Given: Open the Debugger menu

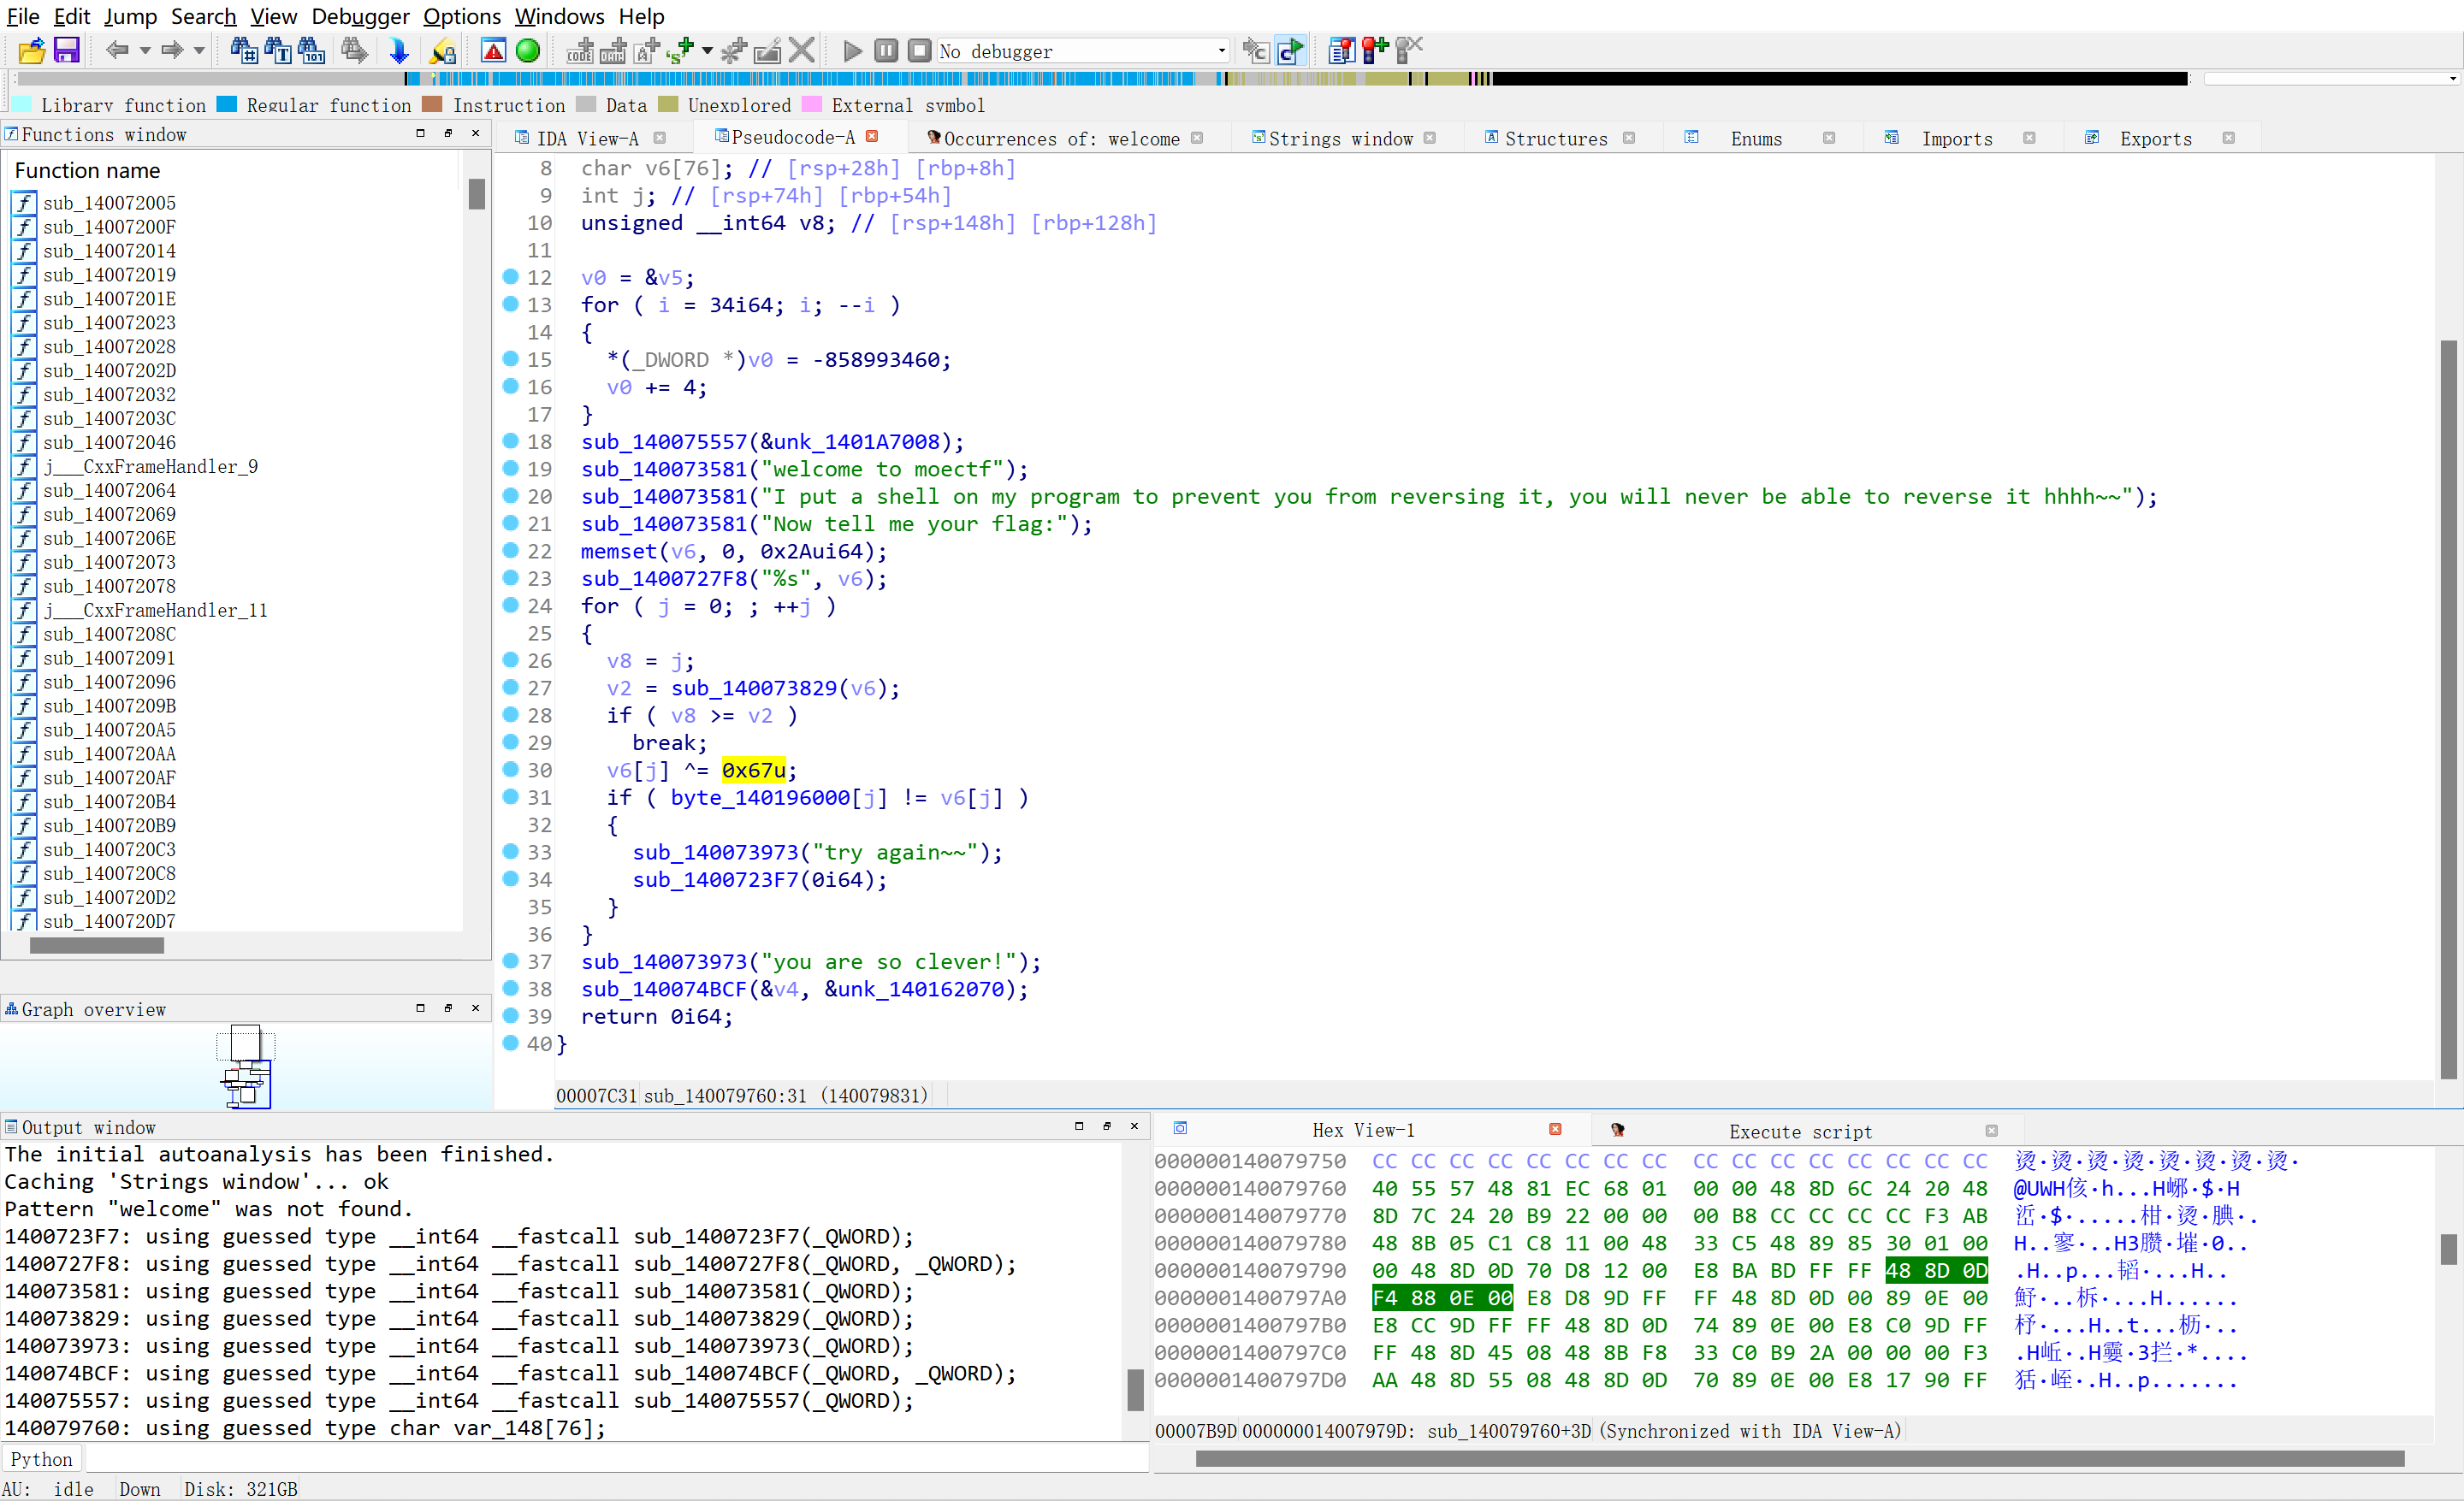Looking at the screenshot, I should (360, 16).
